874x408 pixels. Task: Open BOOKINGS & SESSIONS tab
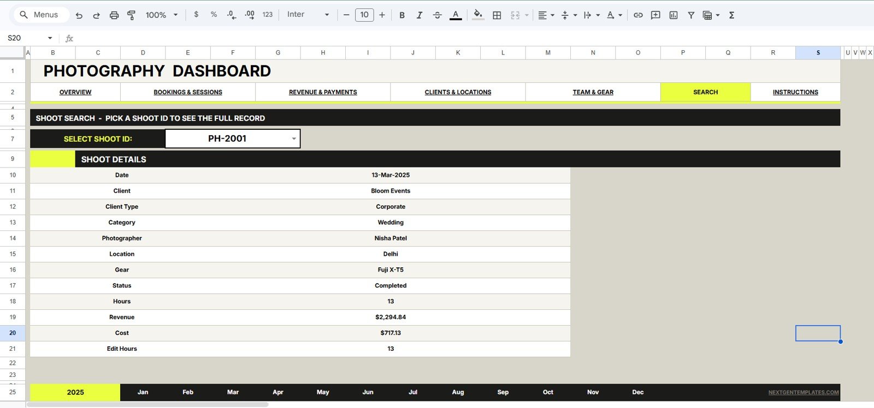point(188,92)
